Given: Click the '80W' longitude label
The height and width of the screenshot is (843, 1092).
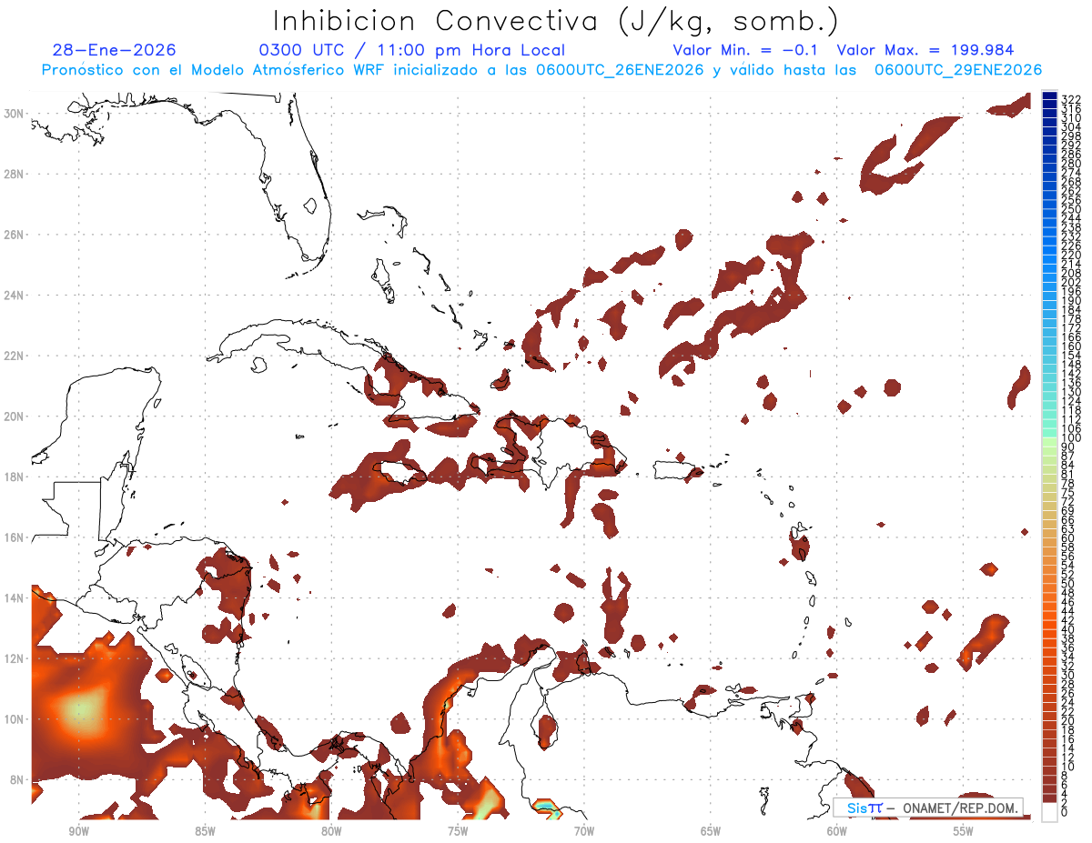Looking at the screenshot, I should click(x=331, y=831).
